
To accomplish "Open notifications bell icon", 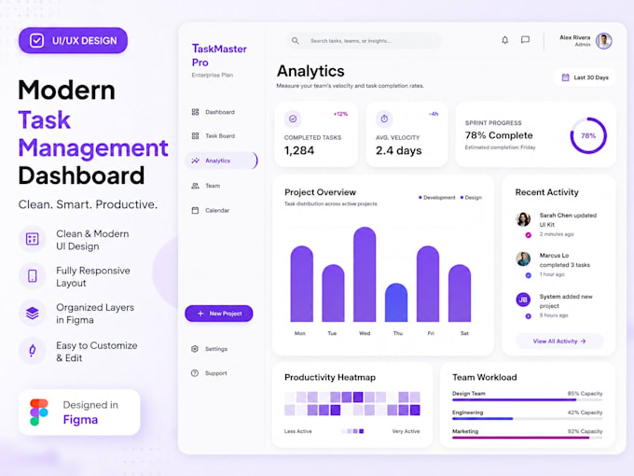I will tap(504, 40).
